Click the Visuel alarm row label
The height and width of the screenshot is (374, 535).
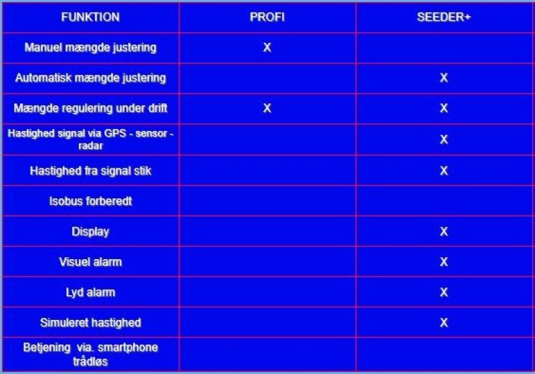(x=90, y=262)
